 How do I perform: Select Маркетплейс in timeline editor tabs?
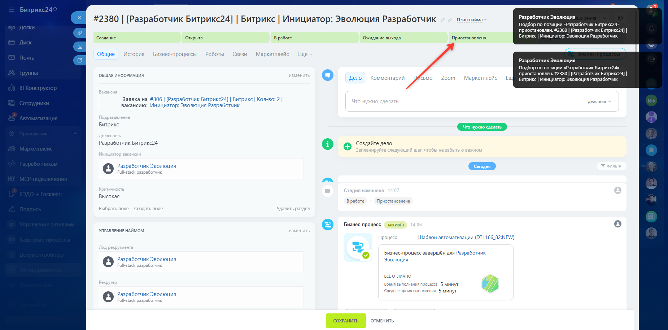tap(480, 78)
